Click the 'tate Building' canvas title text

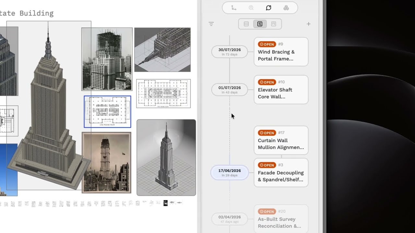(27, 13)
